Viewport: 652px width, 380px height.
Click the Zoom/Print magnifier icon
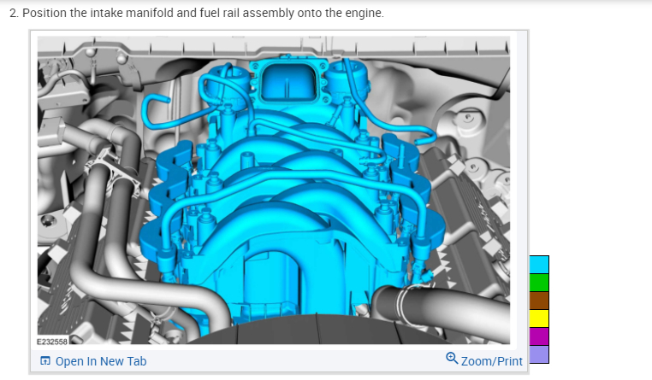[x=452, y=358]
